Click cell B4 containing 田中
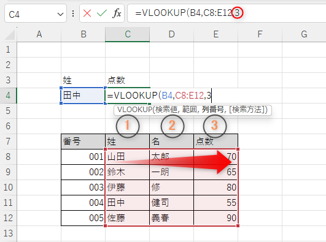Image resolution: width=326 pixels, height=242 pixels. pyautogui.click(x=83, y=96)
